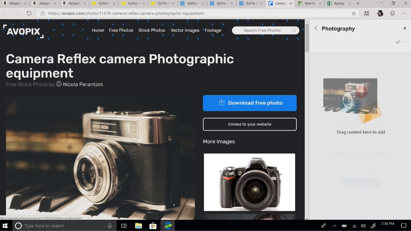The height and width of the screenshot is (231, 411).
Task: Open the Stock Photos menu item
Action: coord(152,30)
